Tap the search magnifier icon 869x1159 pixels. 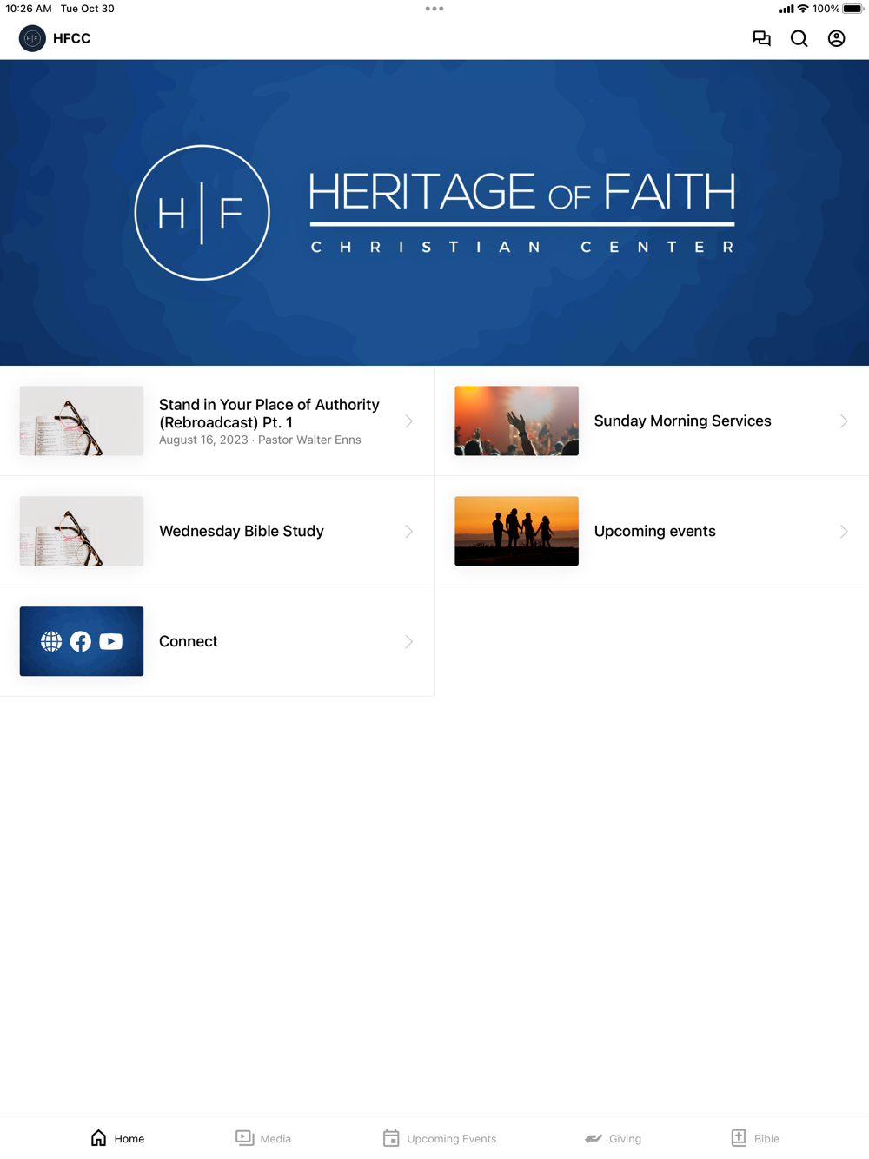[x=799, y=38]
